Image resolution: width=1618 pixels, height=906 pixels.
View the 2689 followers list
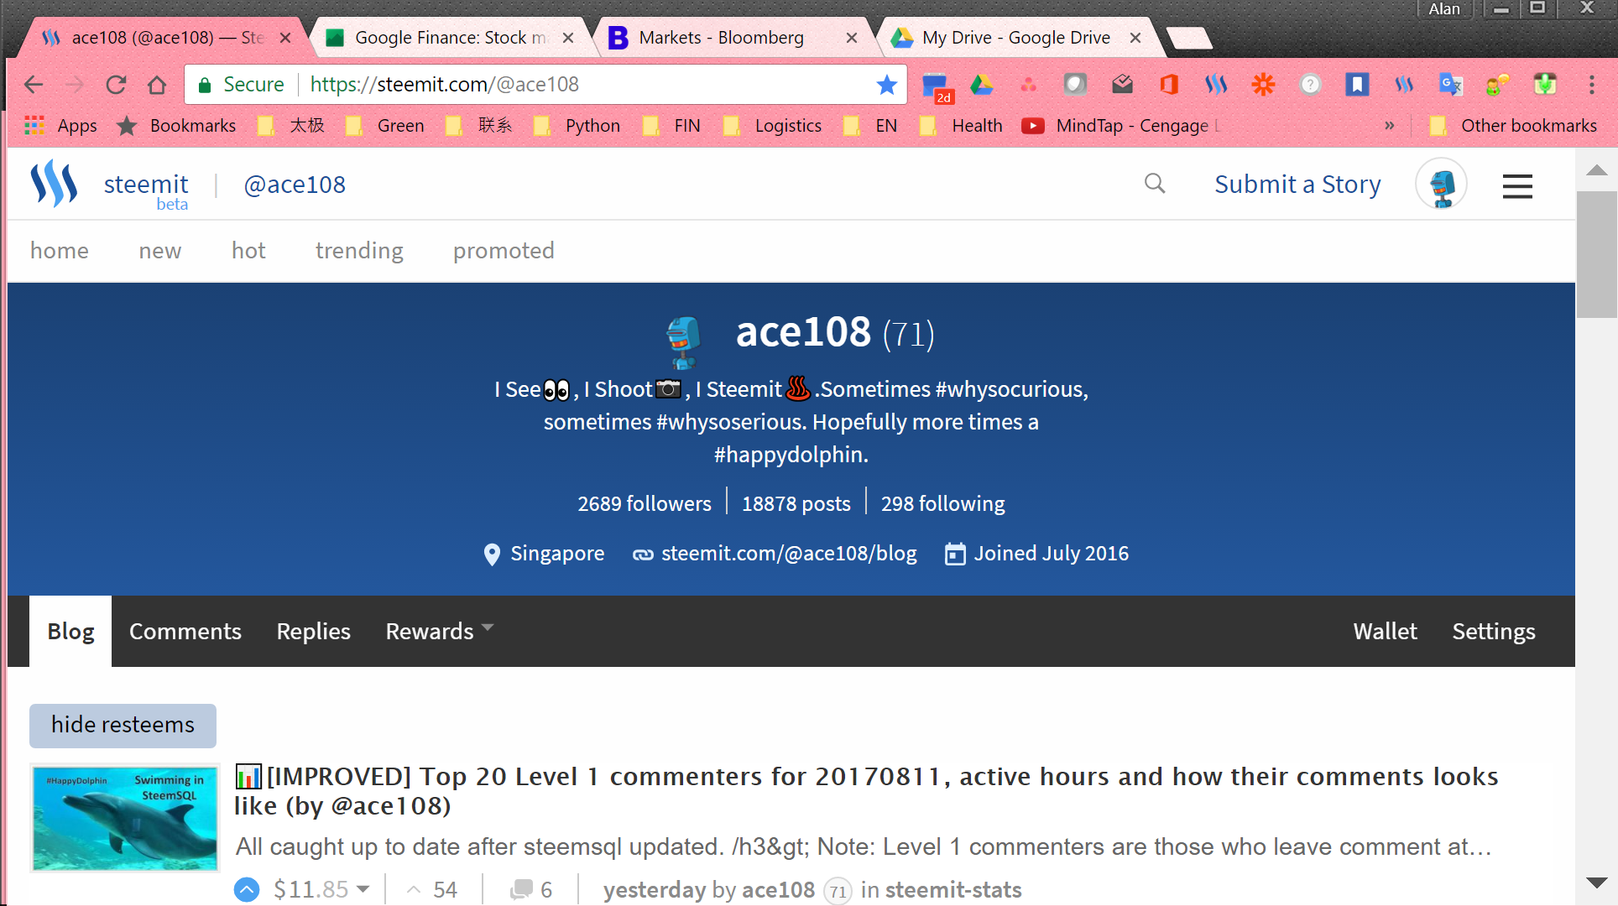coord(645,503)
